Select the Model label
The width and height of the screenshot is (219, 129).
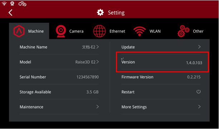point(25,62)
